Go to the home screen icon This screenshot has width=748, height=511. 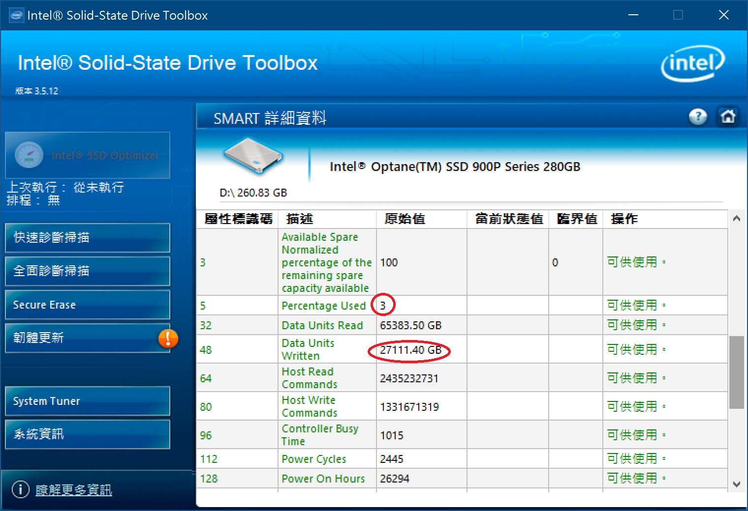tap(728, 117)
